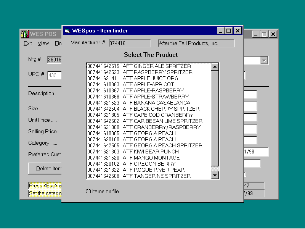Pick ATF GEORGIA PEACH SPRITZER
Screen dimensions: 305x229
[x=149, y=145]
